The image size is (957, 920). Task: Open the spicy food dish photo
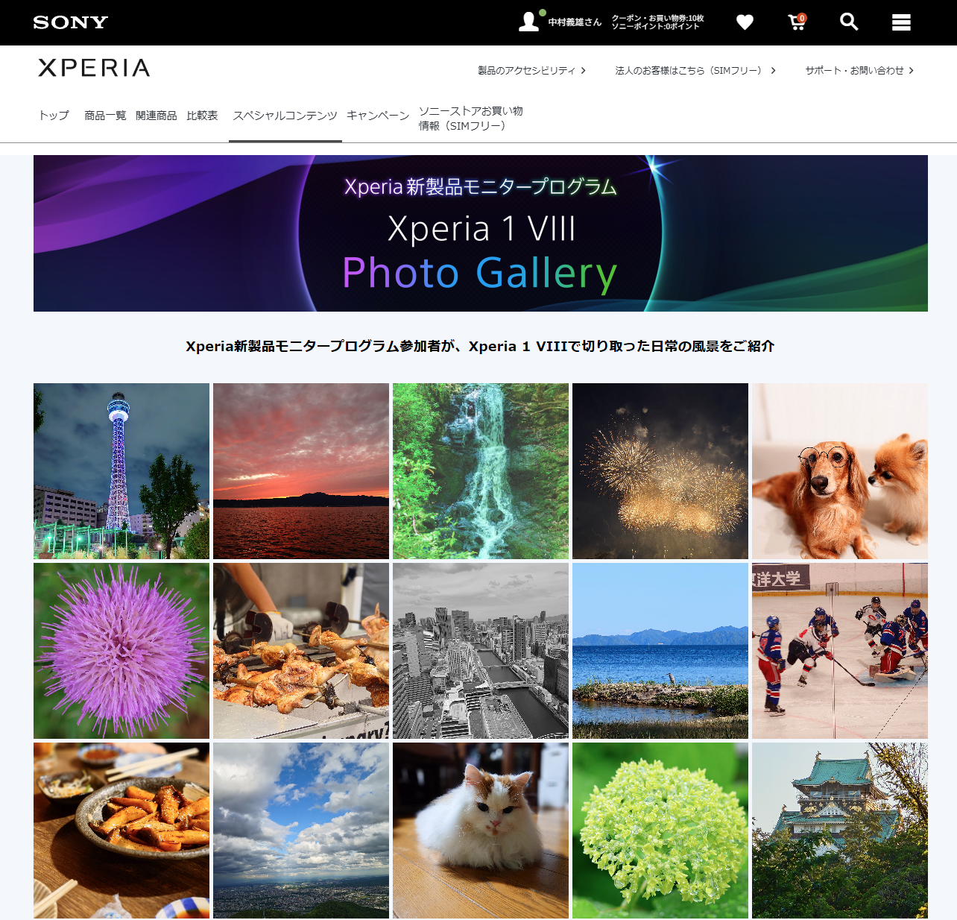pyautogui.click(x=121, y=831)
